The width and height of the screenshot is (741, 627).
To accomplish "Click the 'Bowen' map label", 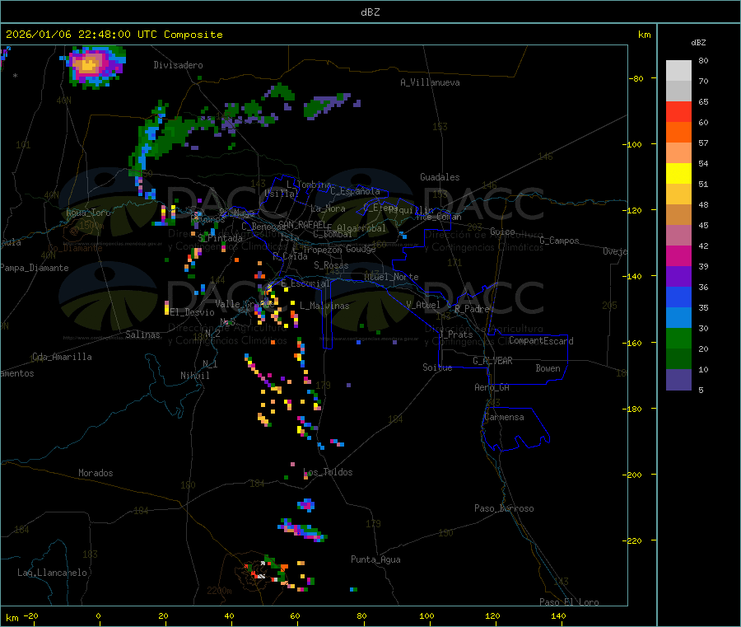I will tap(548, 368).
